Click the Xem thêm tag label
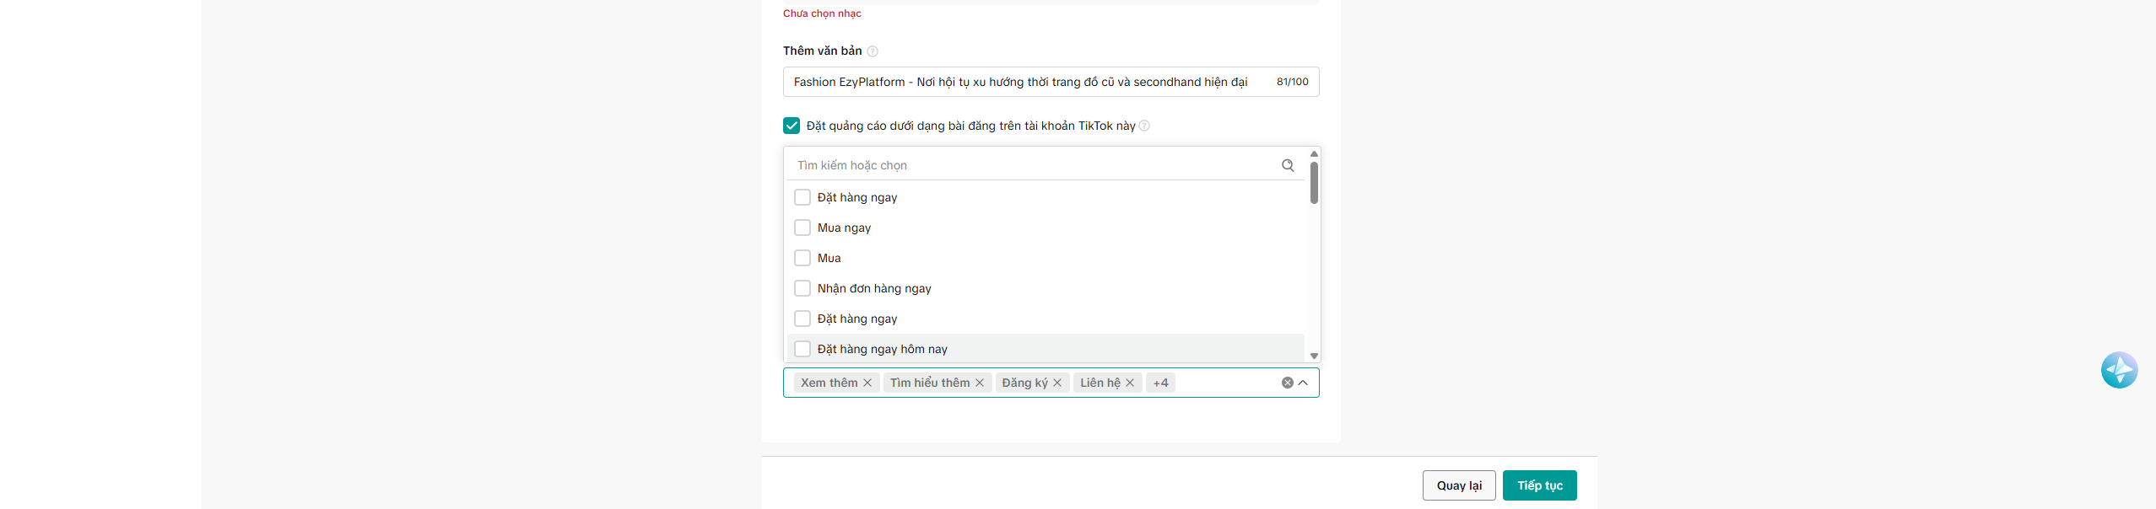Screen dimensions: 2156x509 tap(829, 383)
